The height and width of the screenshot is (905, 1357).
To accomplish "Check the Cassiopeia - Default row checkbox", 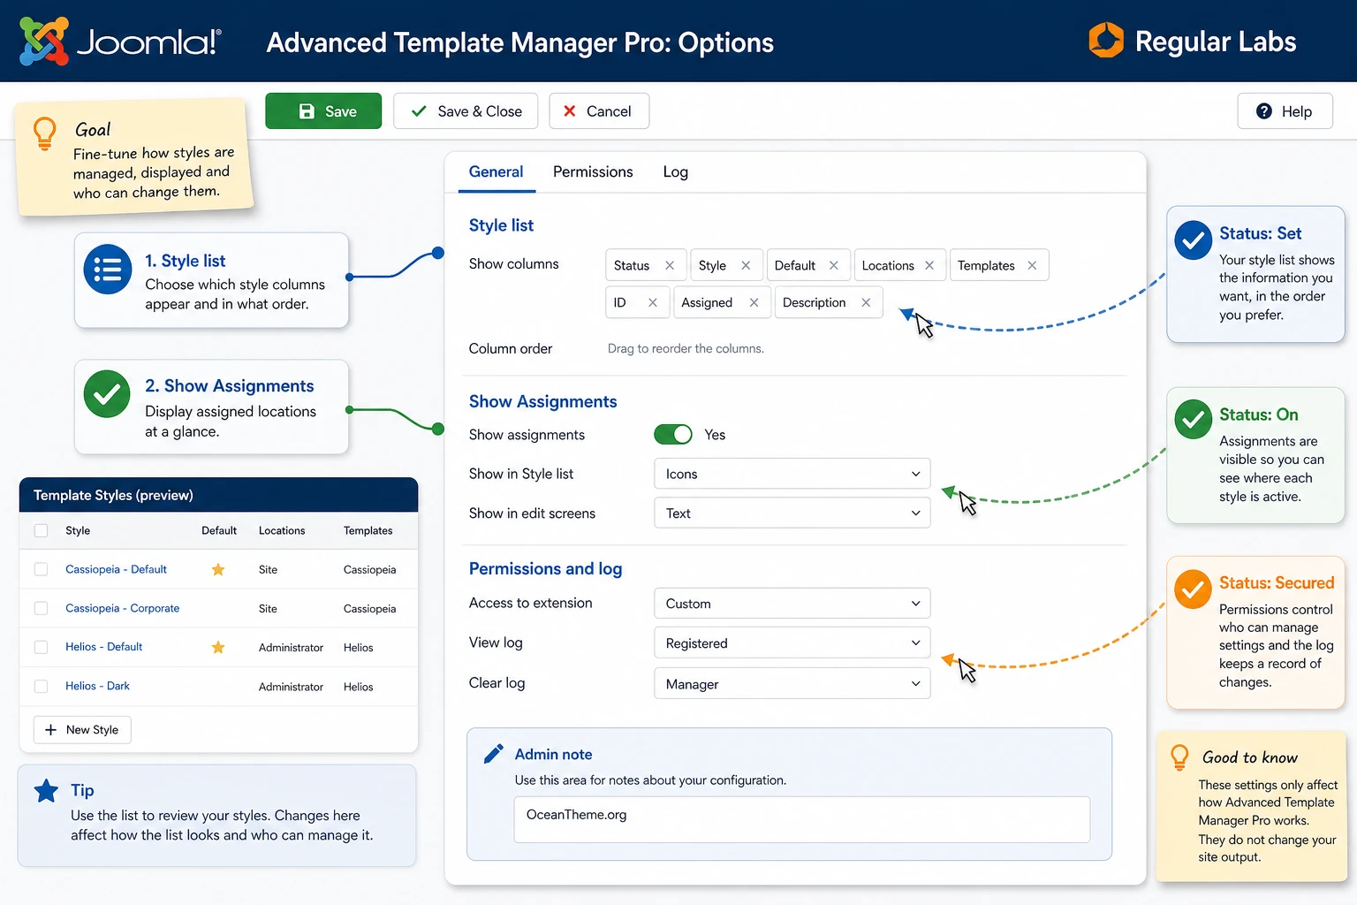I will pyautogui.click(x=41, y=569).
